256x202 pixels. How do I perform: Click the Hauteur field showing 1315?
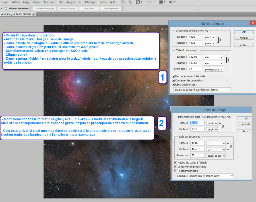[x=197, y=129]
